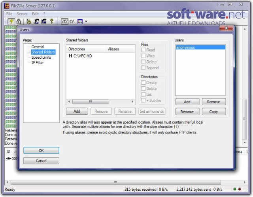Open the Users settings toolbar icon
Image resolution: width=253 pixels, height=197 pixels.
click(36, 21)
